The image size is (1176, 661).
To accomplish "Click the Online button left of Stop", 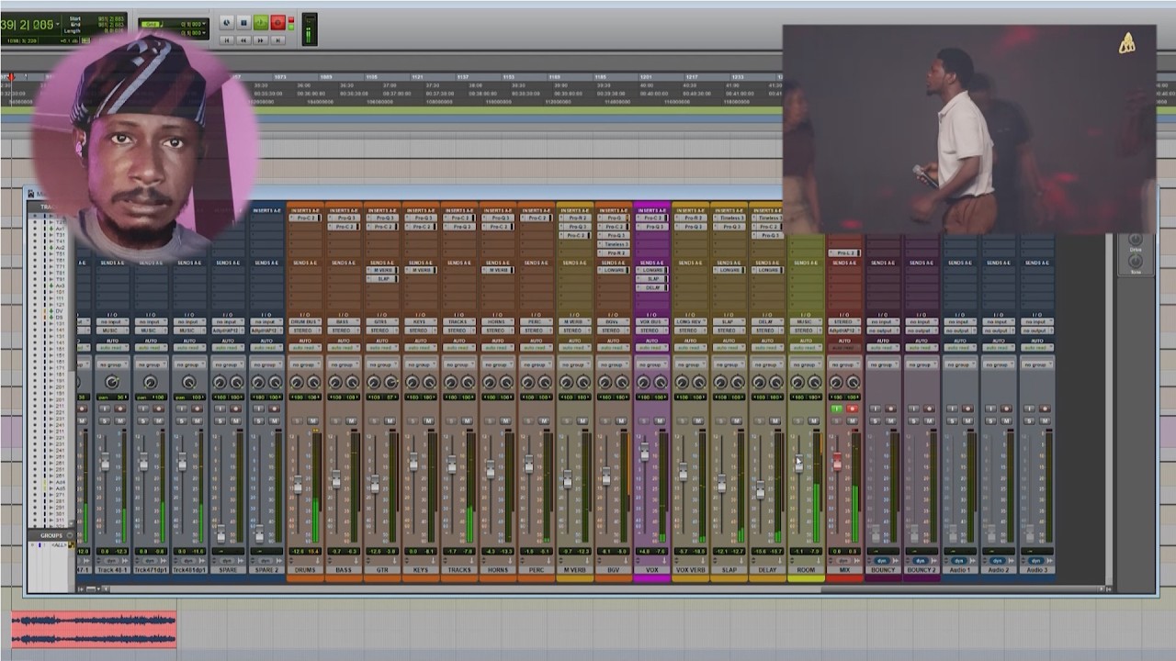I will pyautogui.click(x=227, y=22).
